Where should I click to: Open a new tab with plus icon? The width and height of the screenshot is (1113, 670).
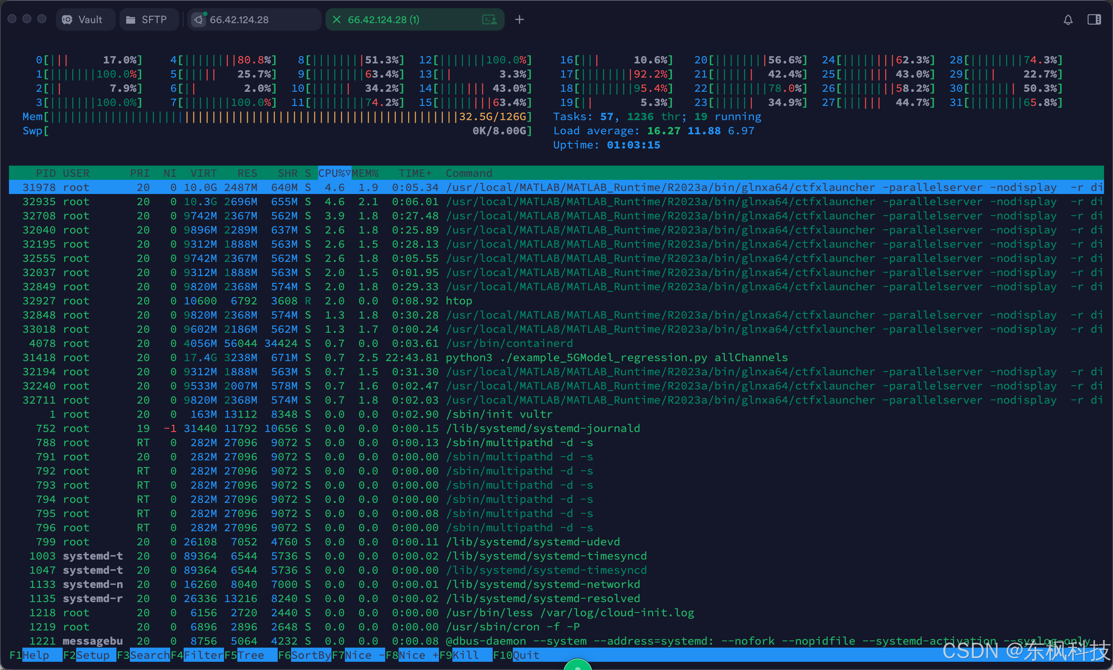click(520, 20)
